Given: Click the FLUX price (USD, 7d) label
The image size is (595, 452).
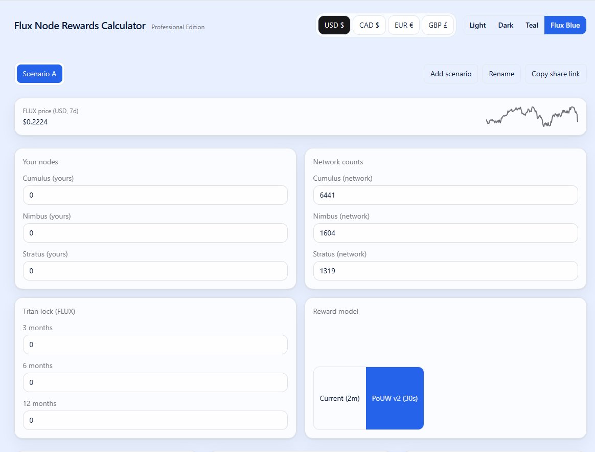Looking at the screenshot, I should point(51,111).
